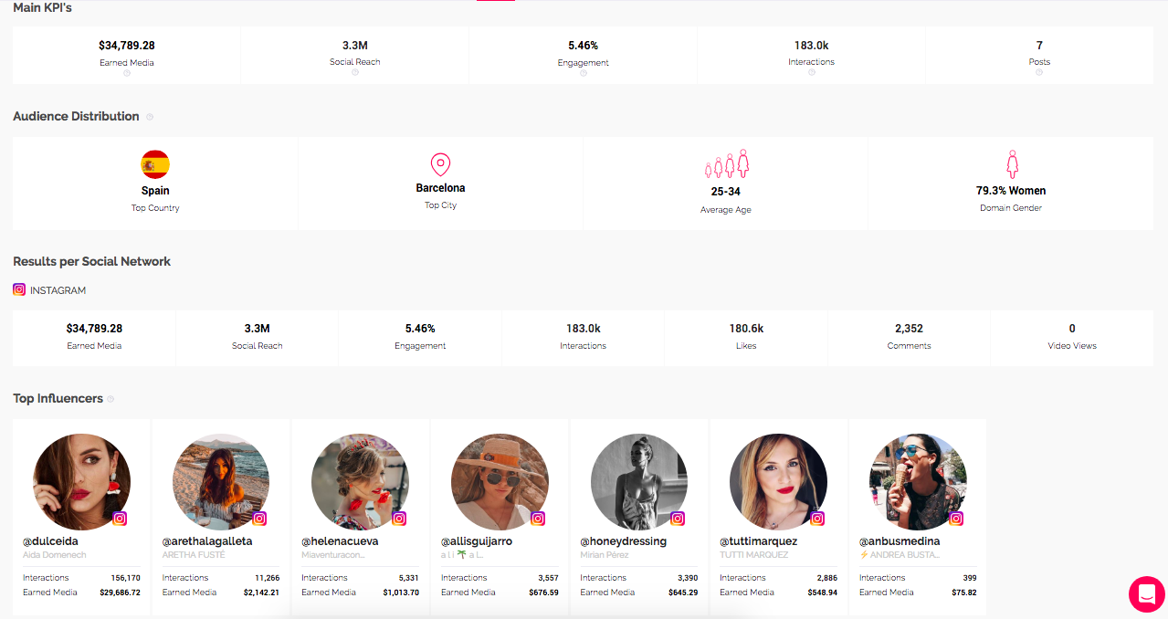Click the age group figures icon

click(x=727, y=164)
